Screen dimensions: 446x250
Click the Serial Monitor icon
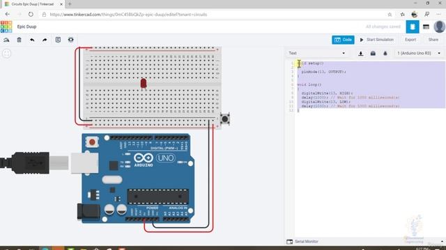coord(290,242)
